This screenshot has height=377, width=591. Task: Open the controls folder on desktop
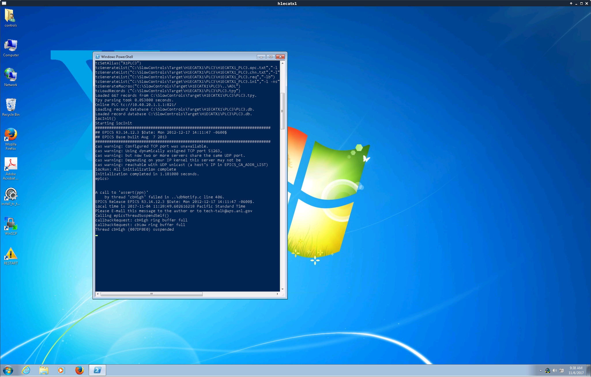(11, 18)
